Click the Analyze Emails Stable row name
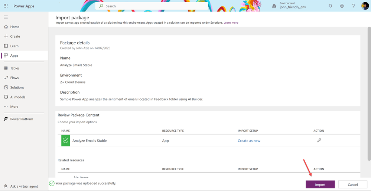Image resolution: width=371 pixels, height=191 pixels. click(x=90, y=141)
